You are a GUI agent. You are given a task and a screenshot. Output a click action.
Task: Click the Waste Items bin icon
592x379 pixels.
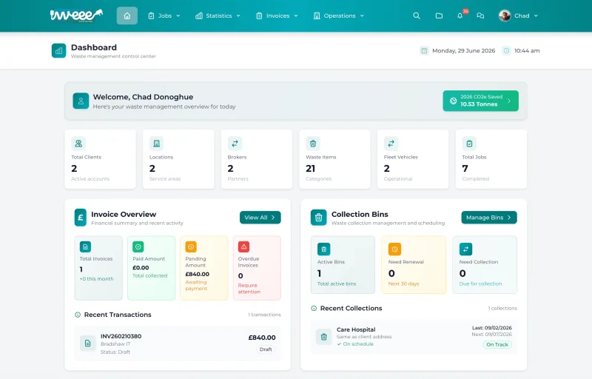[313, 144]
